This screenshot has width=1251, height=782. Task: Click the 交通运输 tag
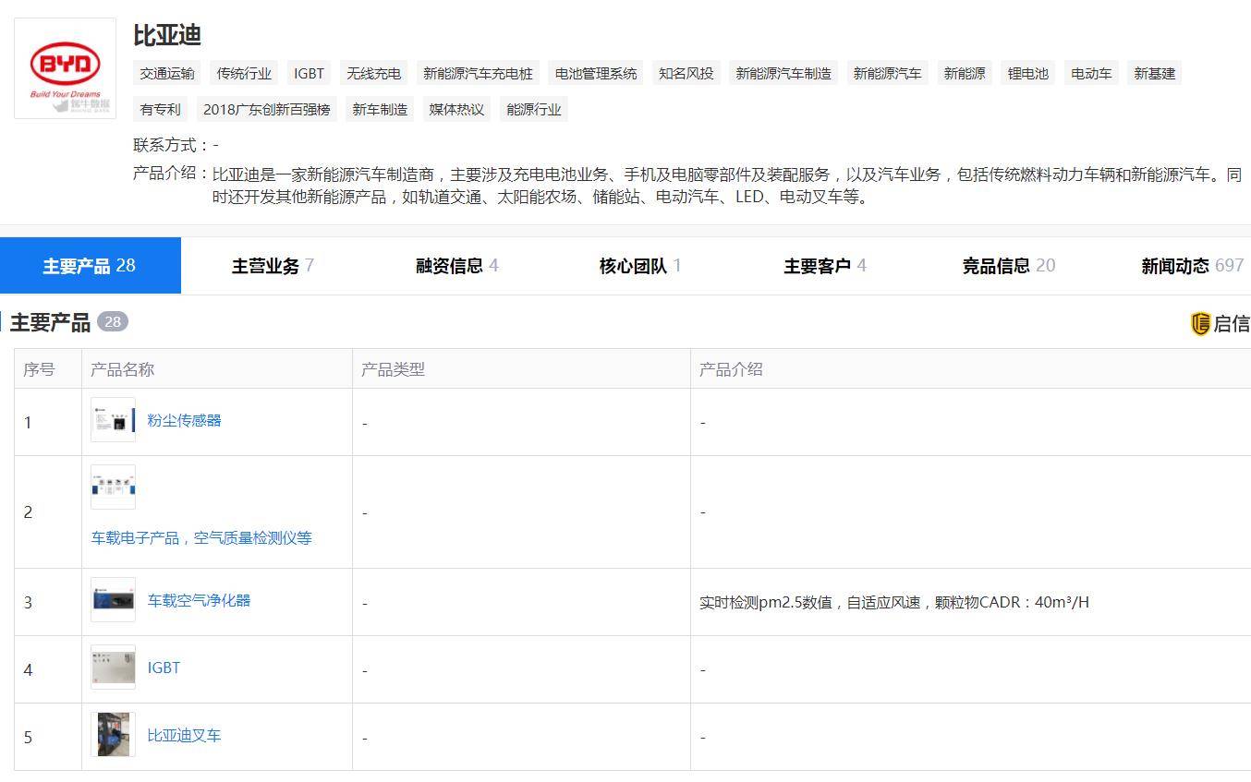[167, 73]
